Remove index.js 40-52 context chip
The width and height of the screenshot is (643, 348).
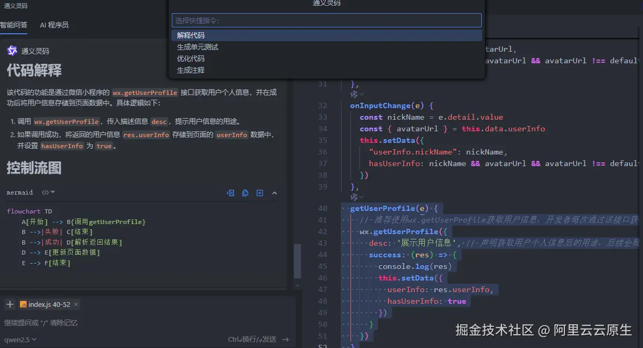click(76, 304)
